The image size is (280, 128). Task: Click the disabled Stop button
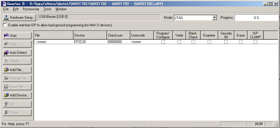17,44
